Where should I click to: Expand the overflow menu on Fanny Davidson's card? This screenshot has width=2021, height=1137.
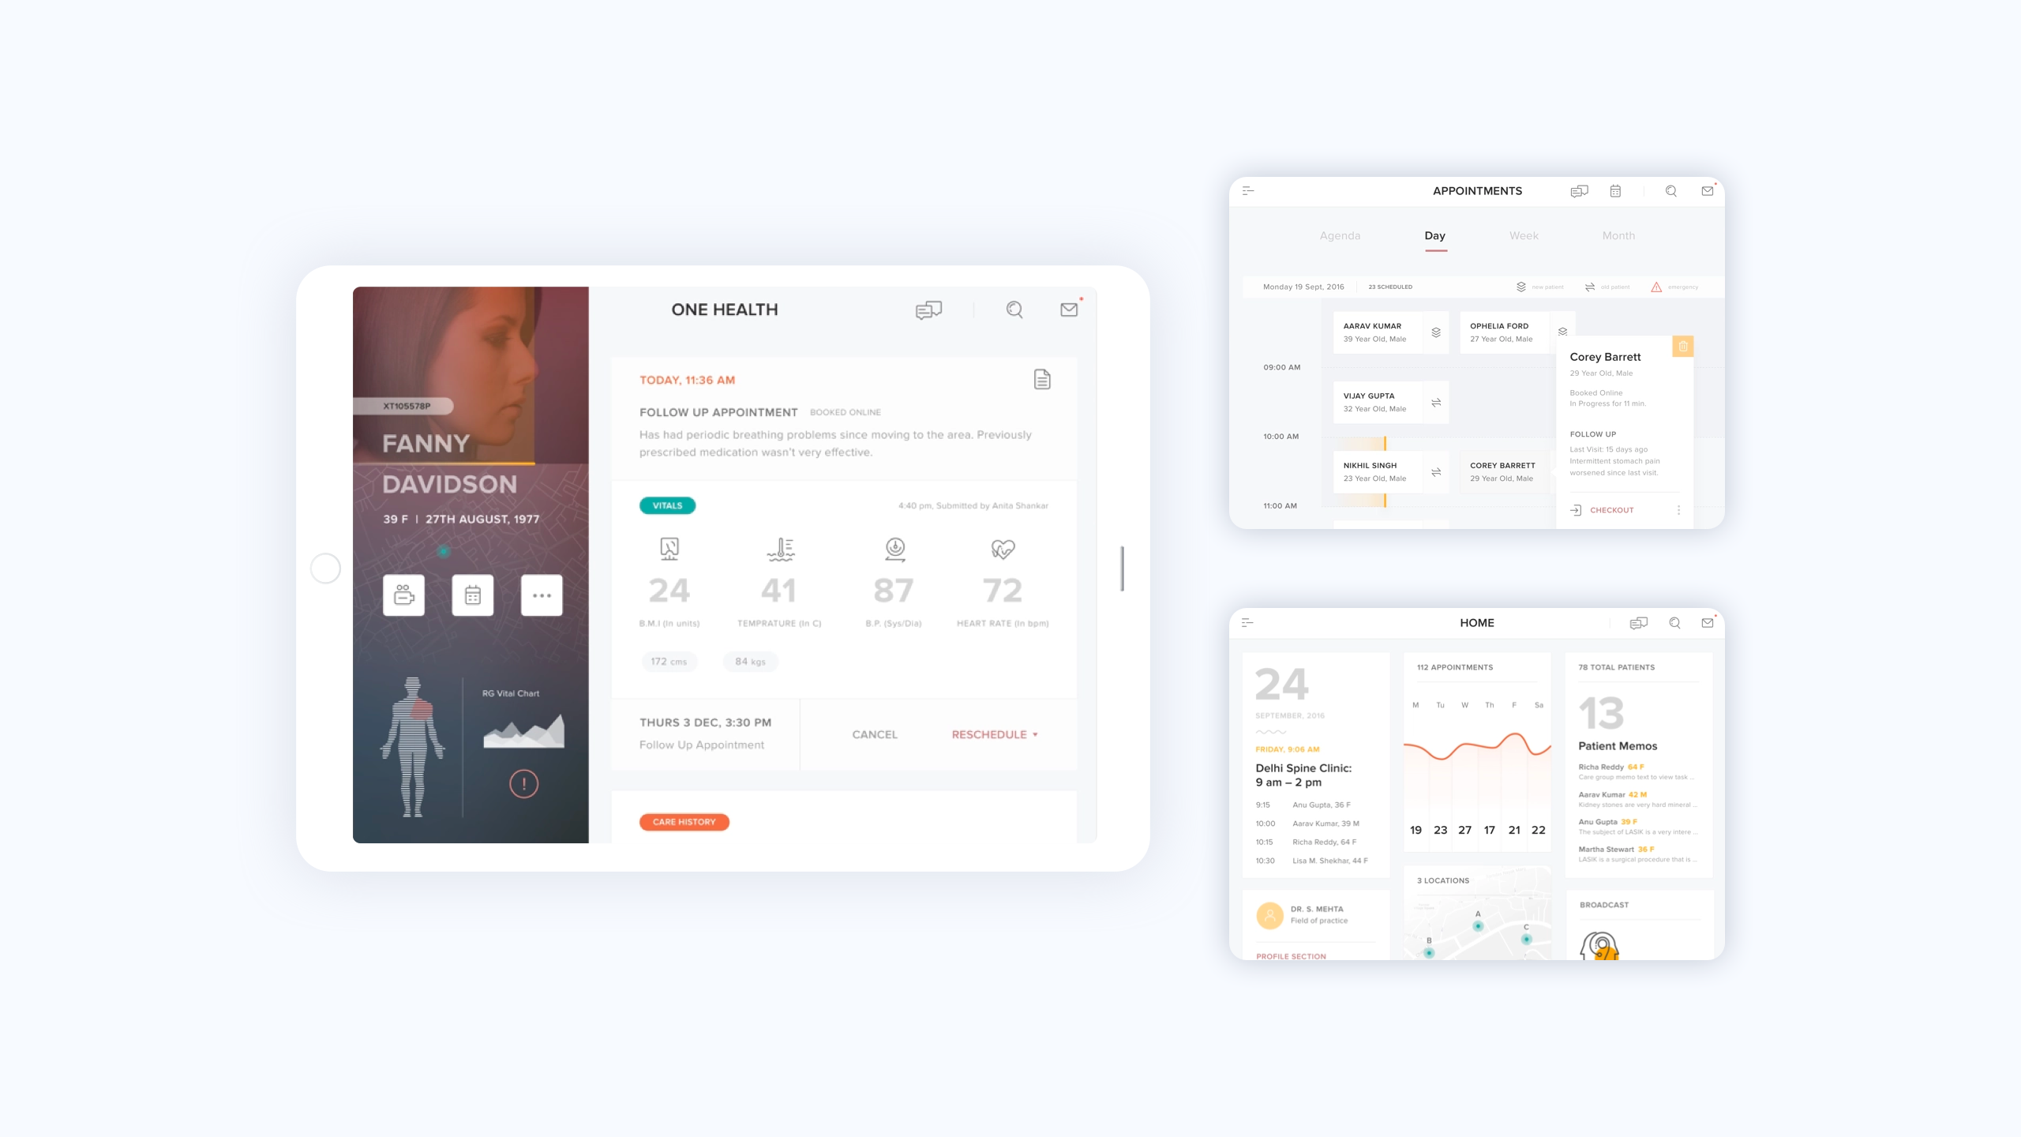542,593
